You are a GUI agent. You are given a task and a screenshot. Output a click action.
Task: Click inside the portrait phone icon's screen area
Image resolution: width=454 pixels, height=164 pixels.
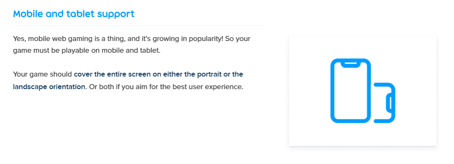tap(351, 92)
